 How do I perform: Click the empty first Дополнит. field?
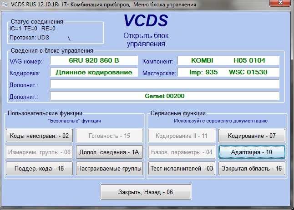[165, 84]
